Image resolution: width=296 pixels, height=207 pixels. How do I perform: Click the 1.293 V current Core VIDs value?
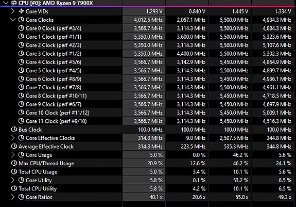click(x=154, y=11)
